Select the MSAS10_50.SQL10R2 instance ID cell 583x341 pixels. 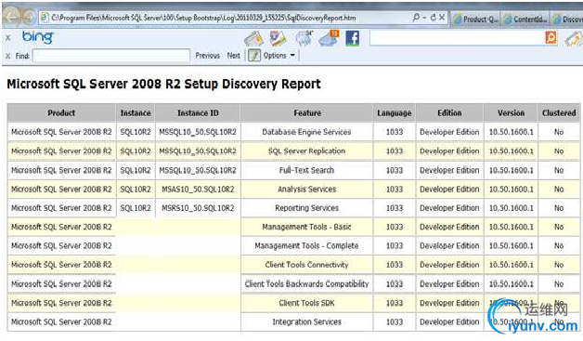(x=198, y=190)
